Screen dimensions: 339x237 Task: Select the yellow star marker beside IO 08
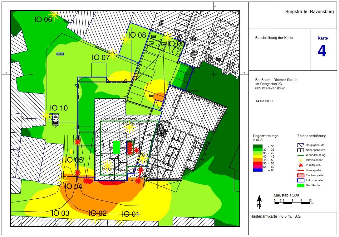point(125,39)
